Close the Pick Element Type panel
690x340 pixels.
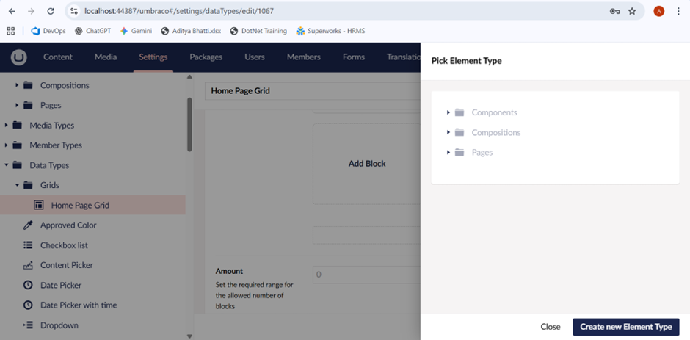(x=550, y=327)
